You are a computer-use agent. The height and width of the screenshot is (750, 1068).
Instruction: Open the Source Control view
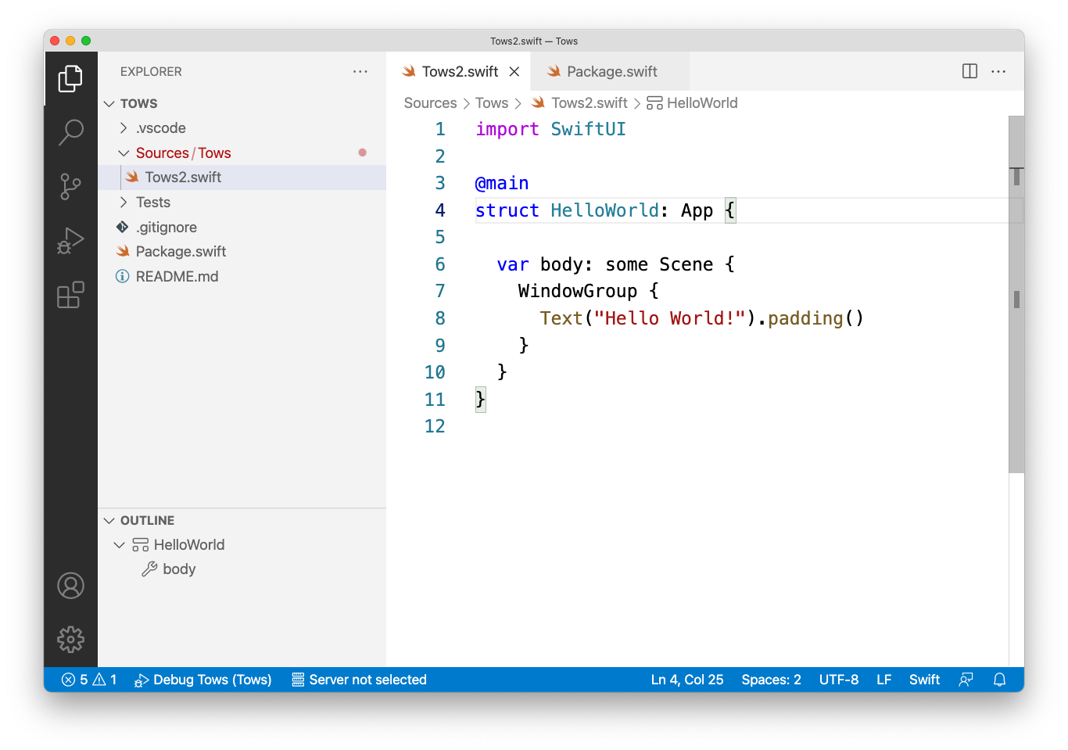point(70,187)
